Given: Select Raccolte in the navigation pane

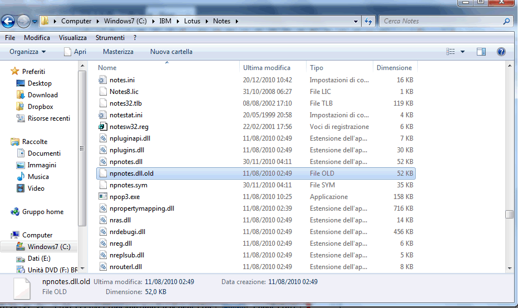Looking at the screenshot, I should click(x=34, y=142).
